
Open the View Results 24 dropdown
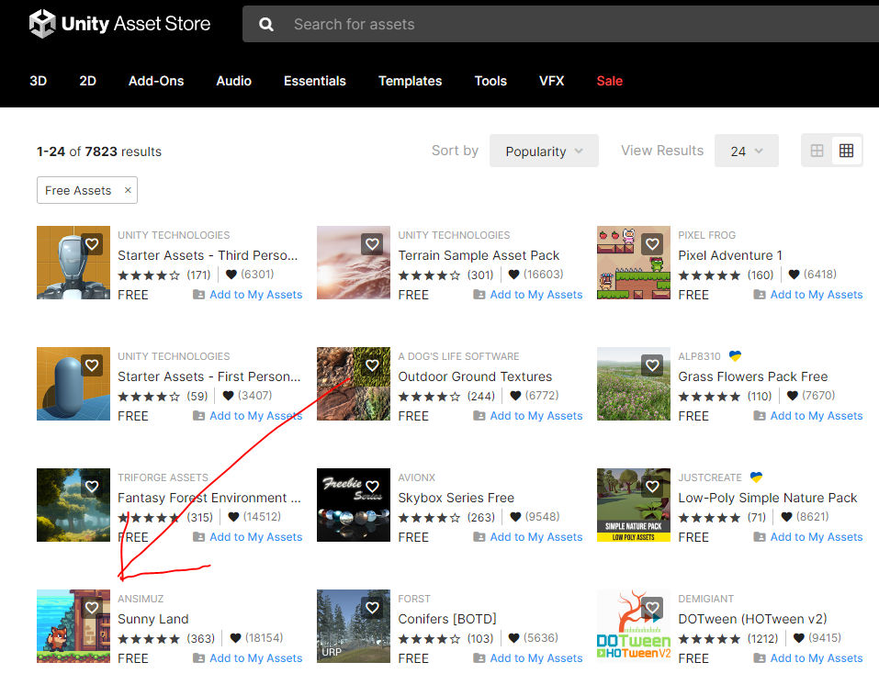(746, 151)
